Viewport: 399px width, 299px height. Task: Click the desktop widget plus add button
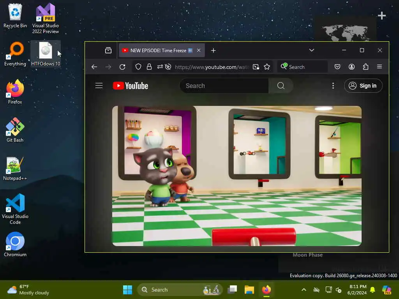point(382,16)
